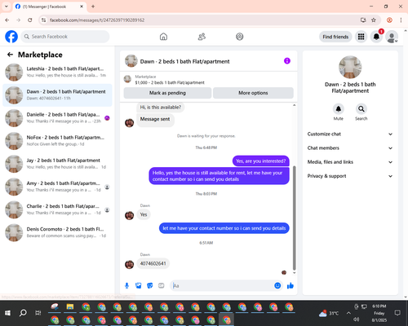Click the chat header title Dawn
The width and height of the screenshot is (408, 326).
pyautogui.click(x=184, y=61)
